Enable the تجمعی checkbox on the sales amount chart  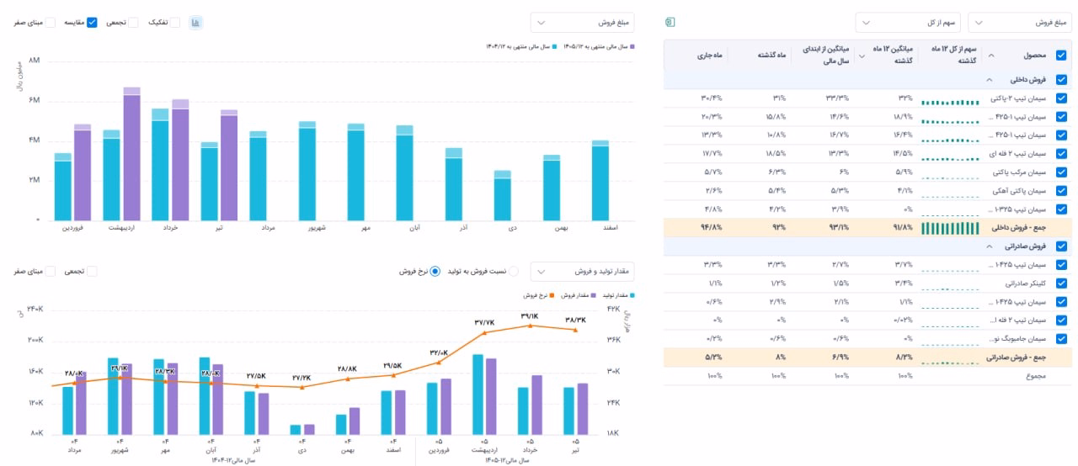tap(133, 23)
